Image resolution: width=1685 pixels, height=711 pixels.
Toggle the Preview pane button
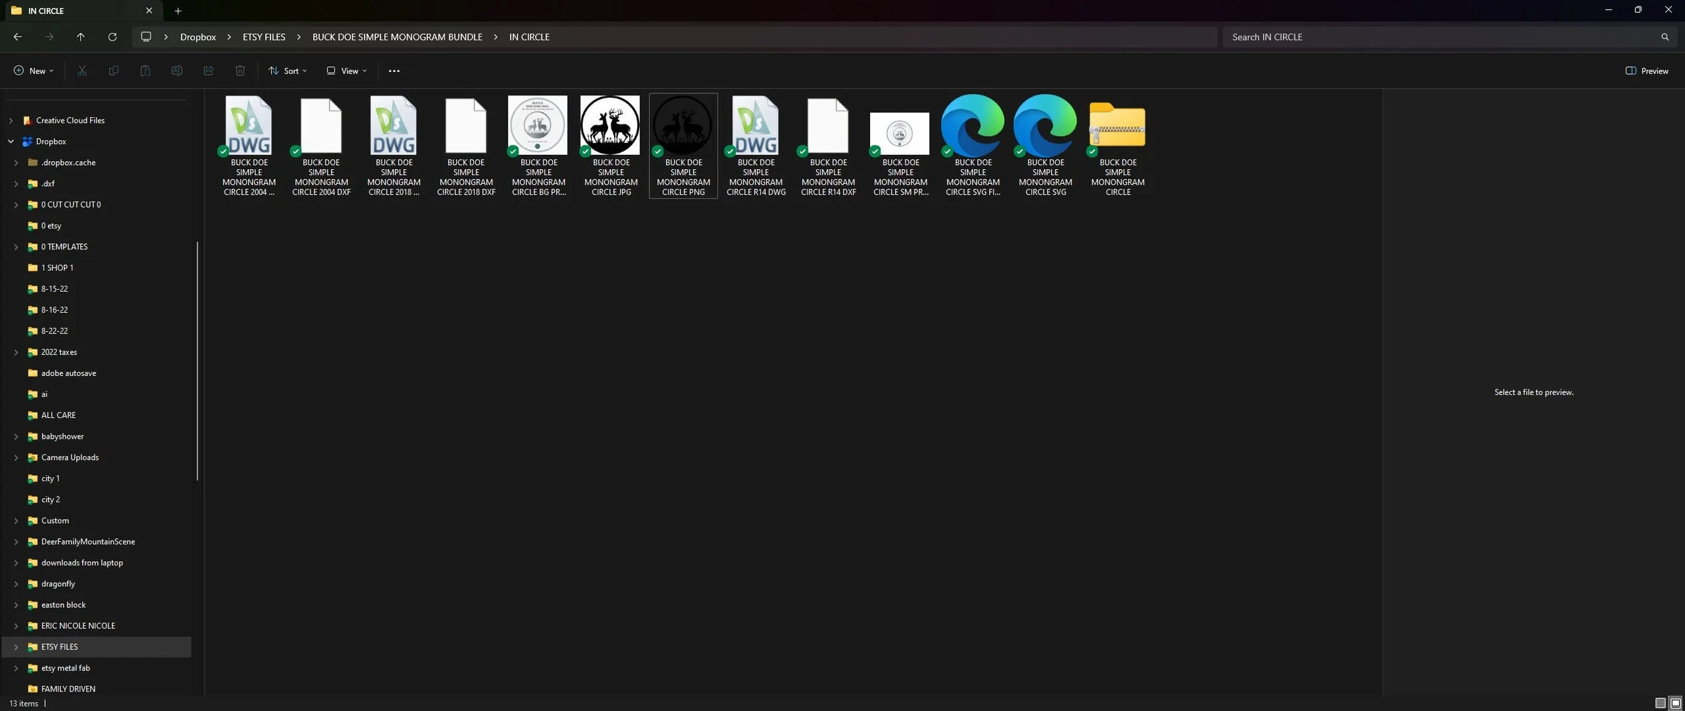(x=1647, y=71)
